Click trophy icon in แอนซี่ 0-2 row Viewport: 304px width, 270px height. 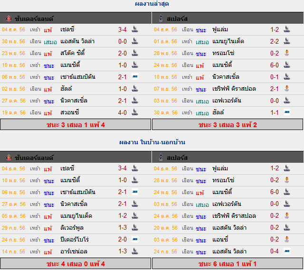[287, 240]
